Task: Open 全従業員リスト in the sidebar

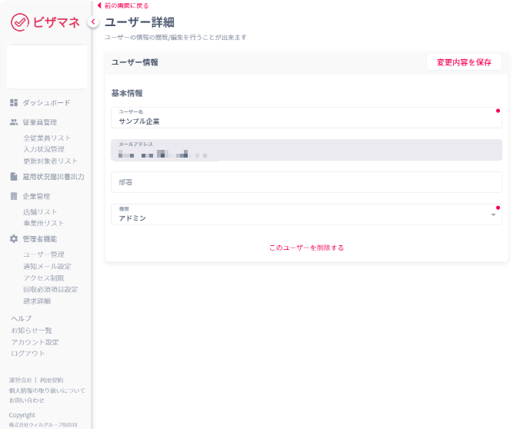Action: click(47, 138)
